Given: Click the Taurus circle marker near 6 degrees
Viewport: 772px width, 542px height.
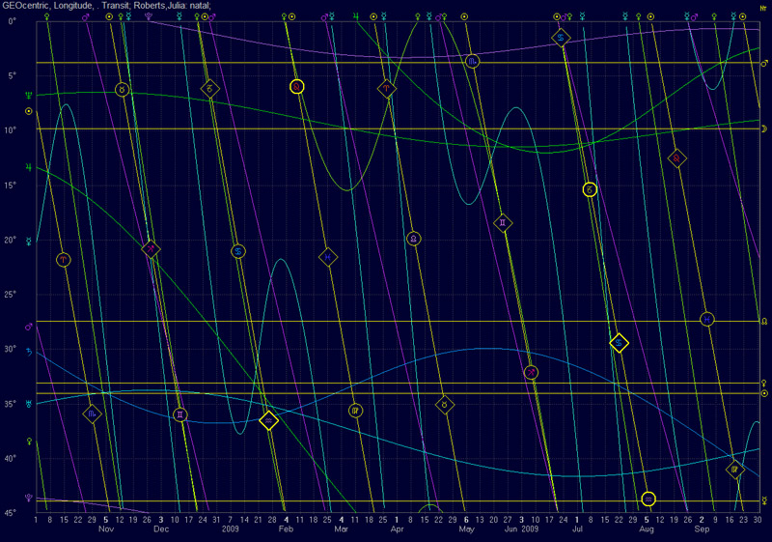Looking at the screenshot, I should tap(123, 89).
